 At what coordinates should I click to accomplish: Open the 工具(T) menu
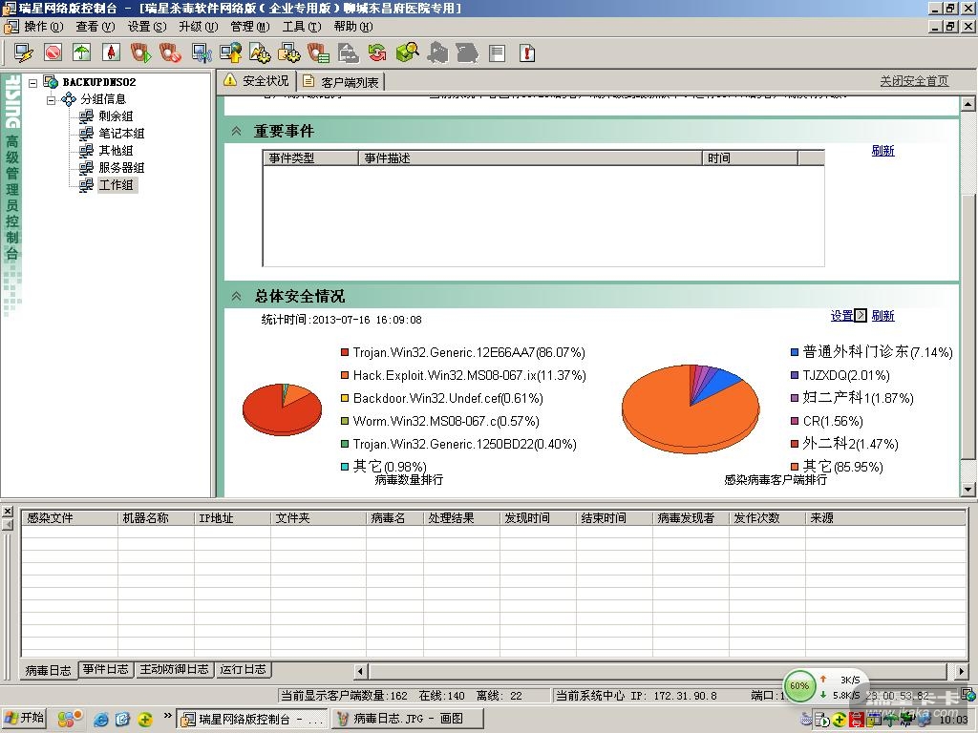coord(302,26)
